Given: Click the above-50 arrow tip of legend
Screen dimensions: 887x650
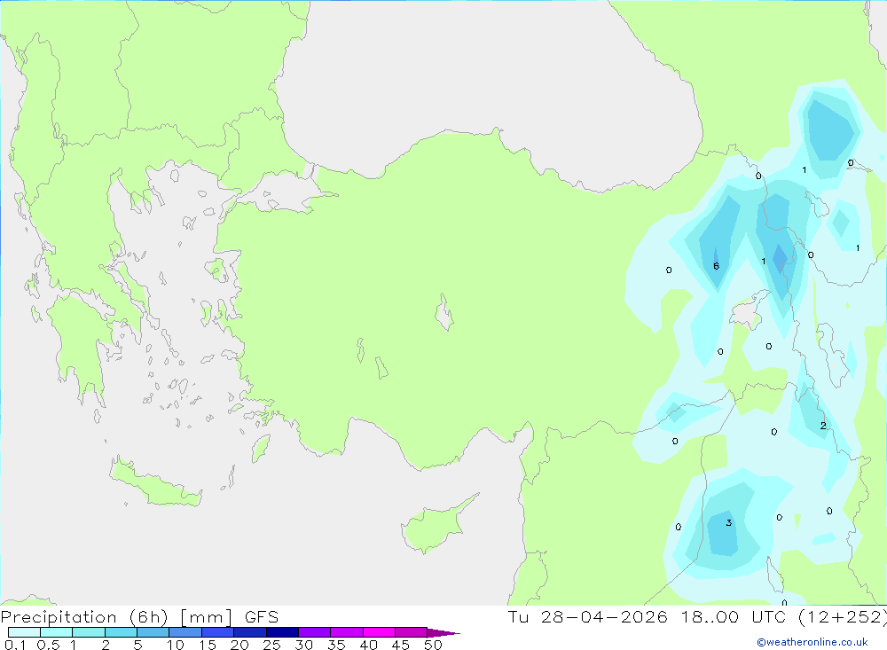Looking at the screenshot, I should tap(443, 632).
